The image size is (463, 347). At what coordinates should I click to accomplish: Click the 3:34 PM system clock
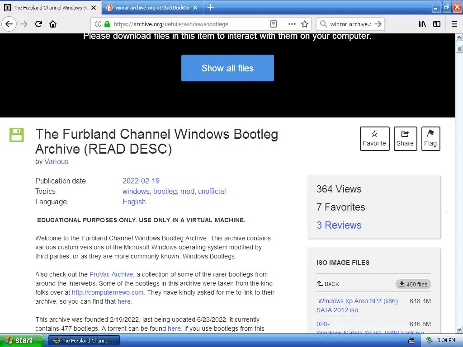446,341
